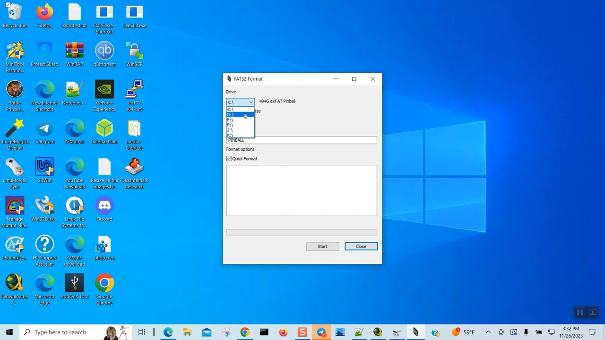
Task: Show hidden system tray icons
Action: (488, 332)
